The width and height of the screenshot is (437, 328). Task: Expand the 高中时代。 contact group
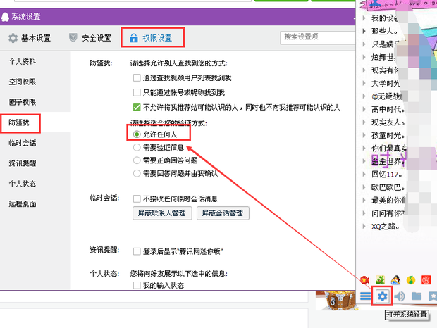click(x=364, y=109)
